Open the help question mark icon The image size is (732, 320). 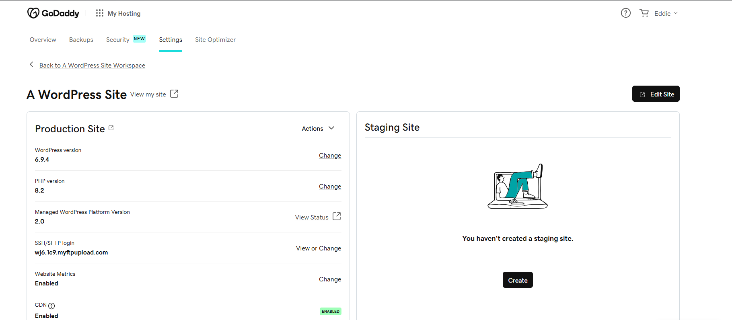(625, 13)
